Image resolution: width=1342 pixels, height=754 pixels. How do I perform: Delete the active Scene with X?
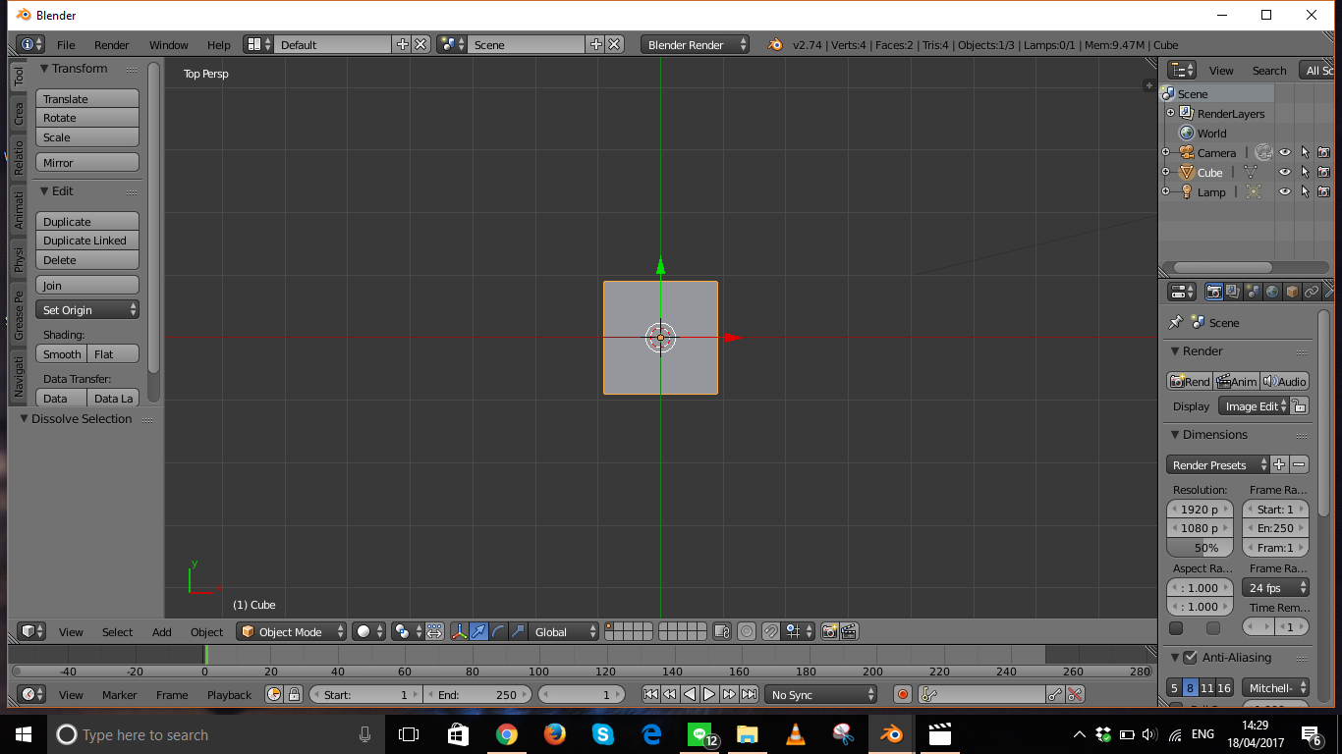(x=614, y=44)
